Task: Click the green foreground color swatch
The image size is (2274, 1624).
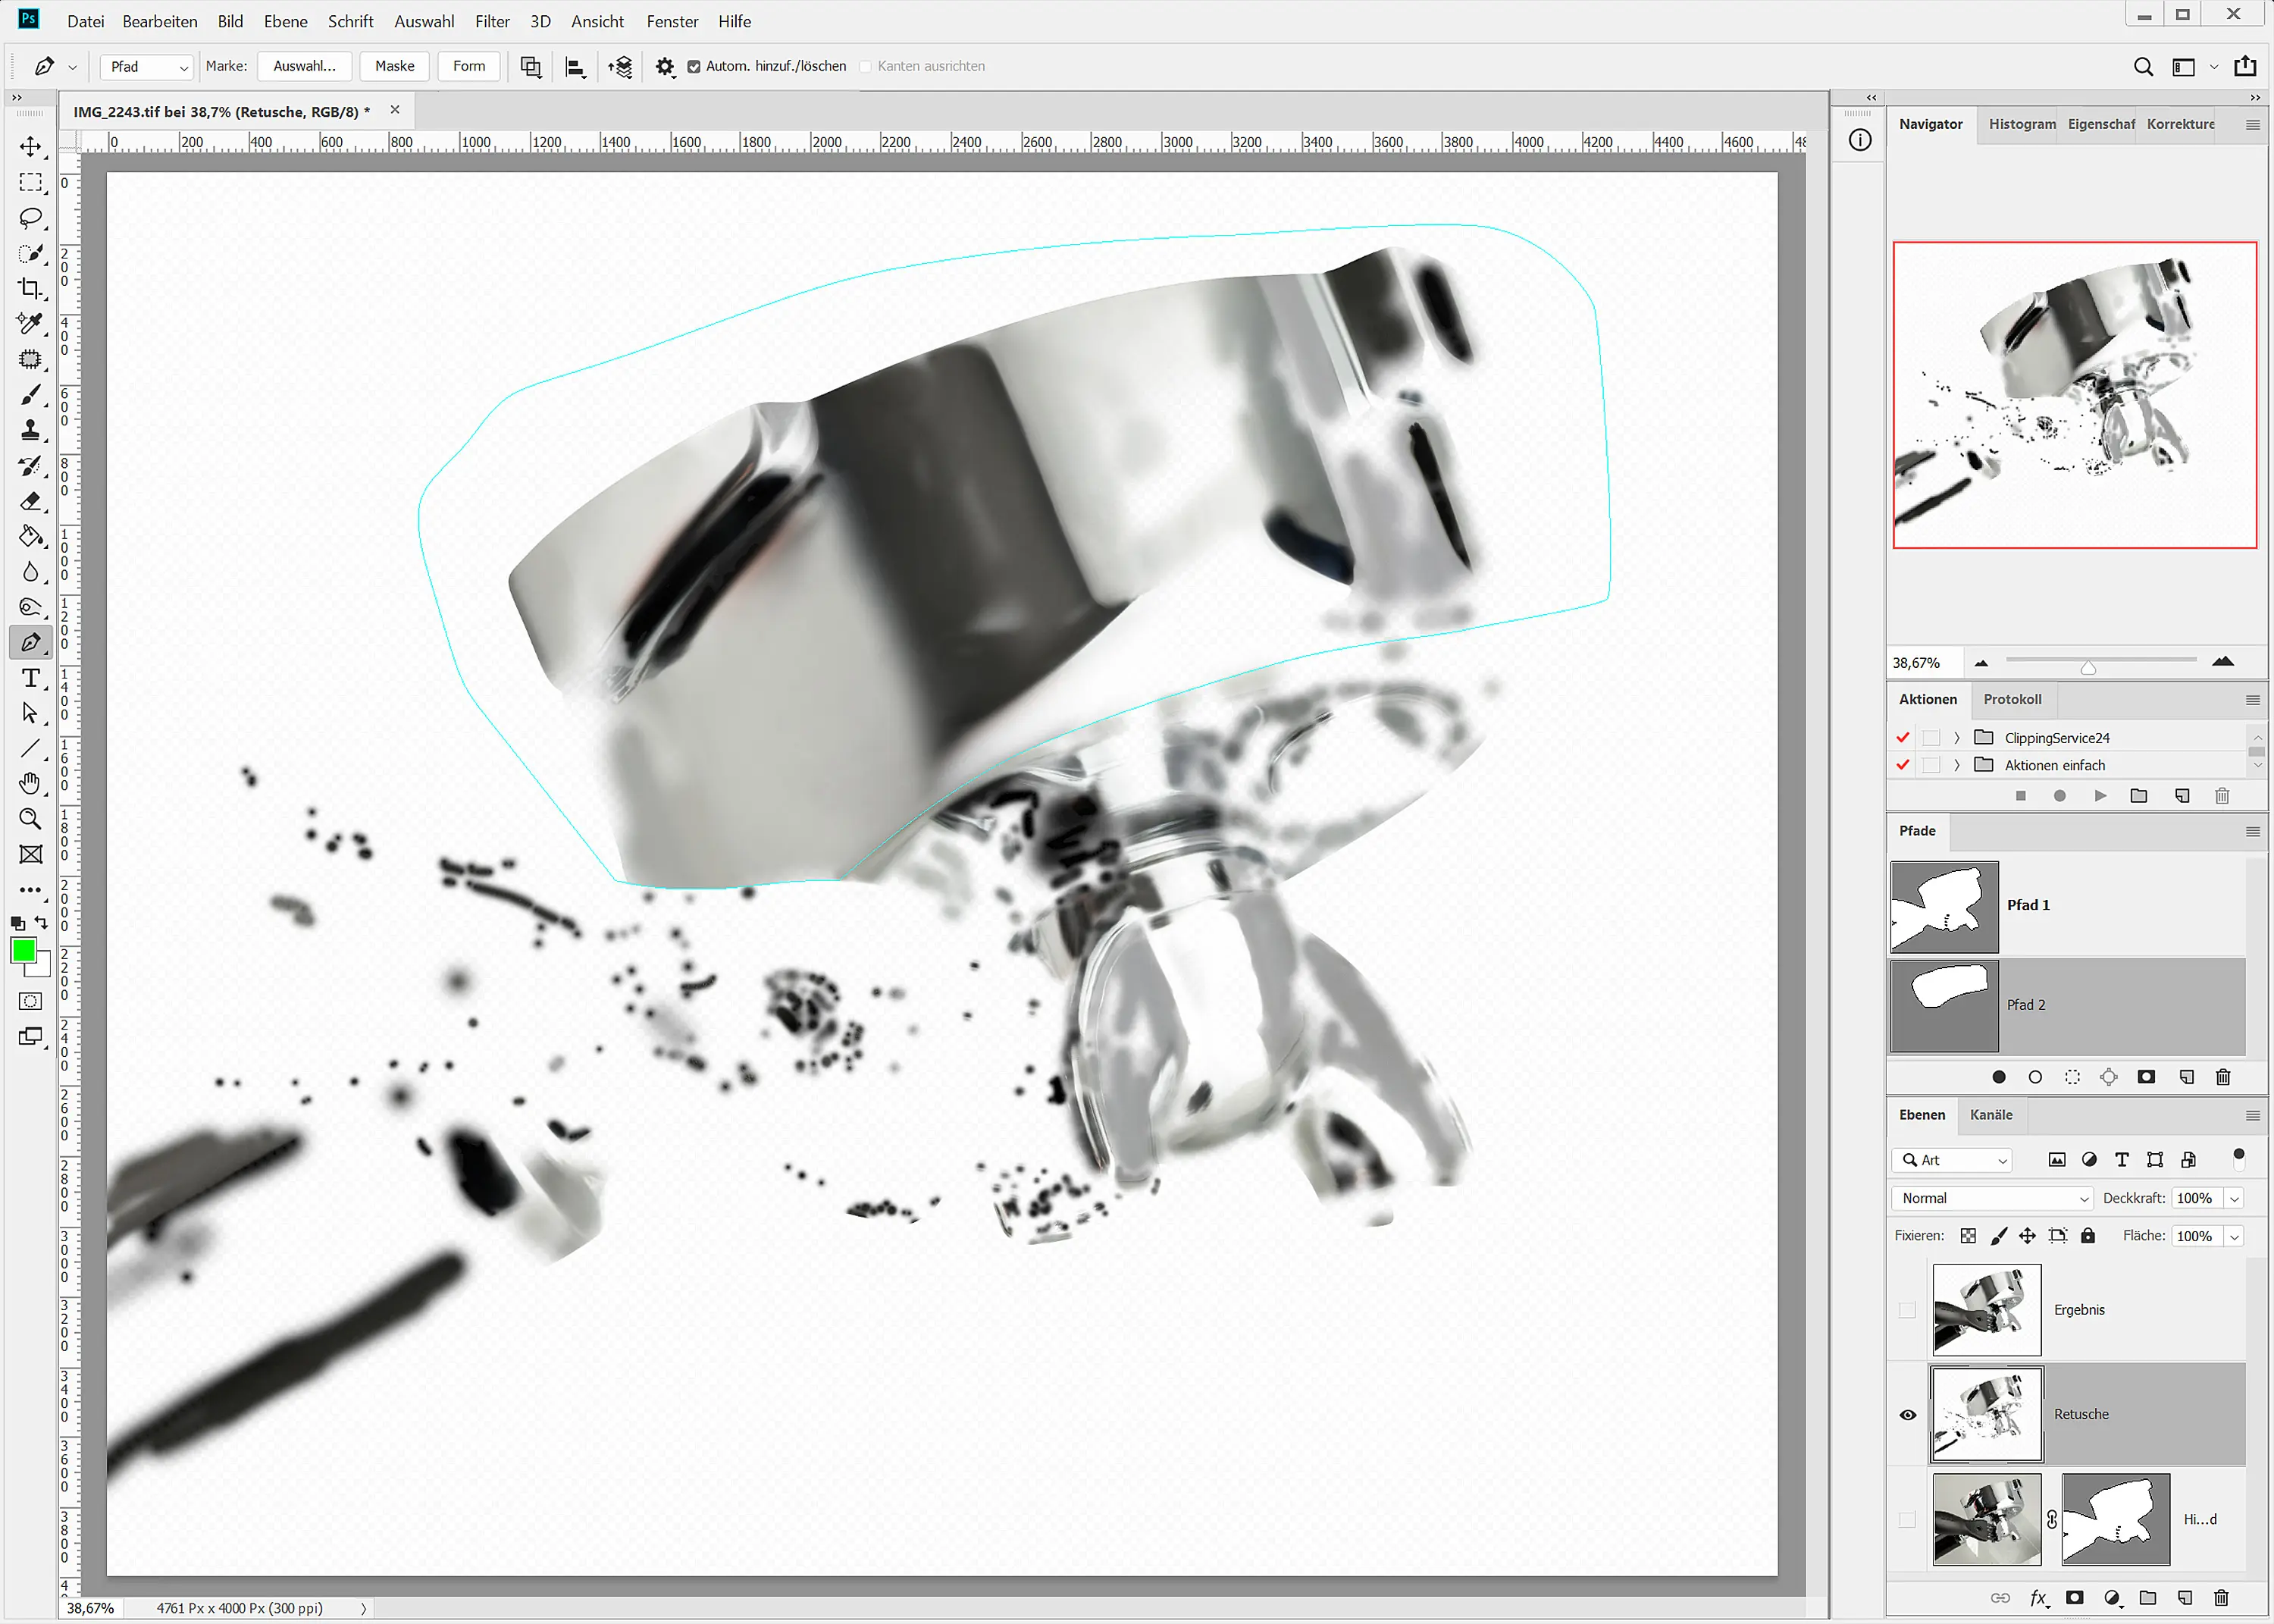Action: [23, 950]
